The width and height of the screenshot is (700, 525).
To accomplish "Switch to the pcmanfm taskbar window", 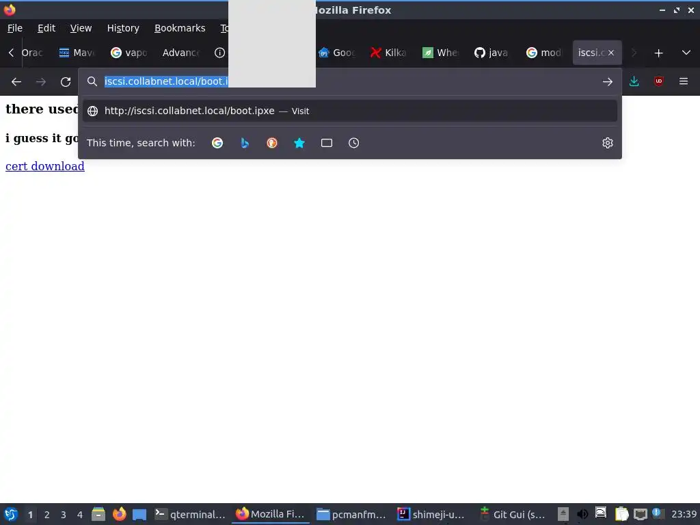I will point(351,514).
